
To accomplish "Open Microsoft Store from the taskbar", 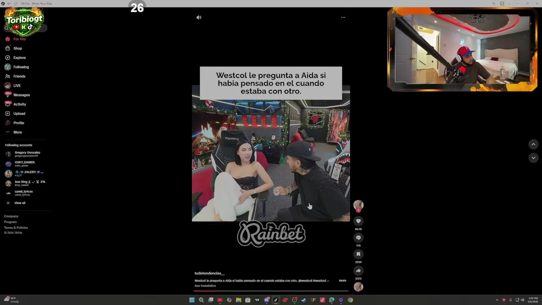I will 248,300.
